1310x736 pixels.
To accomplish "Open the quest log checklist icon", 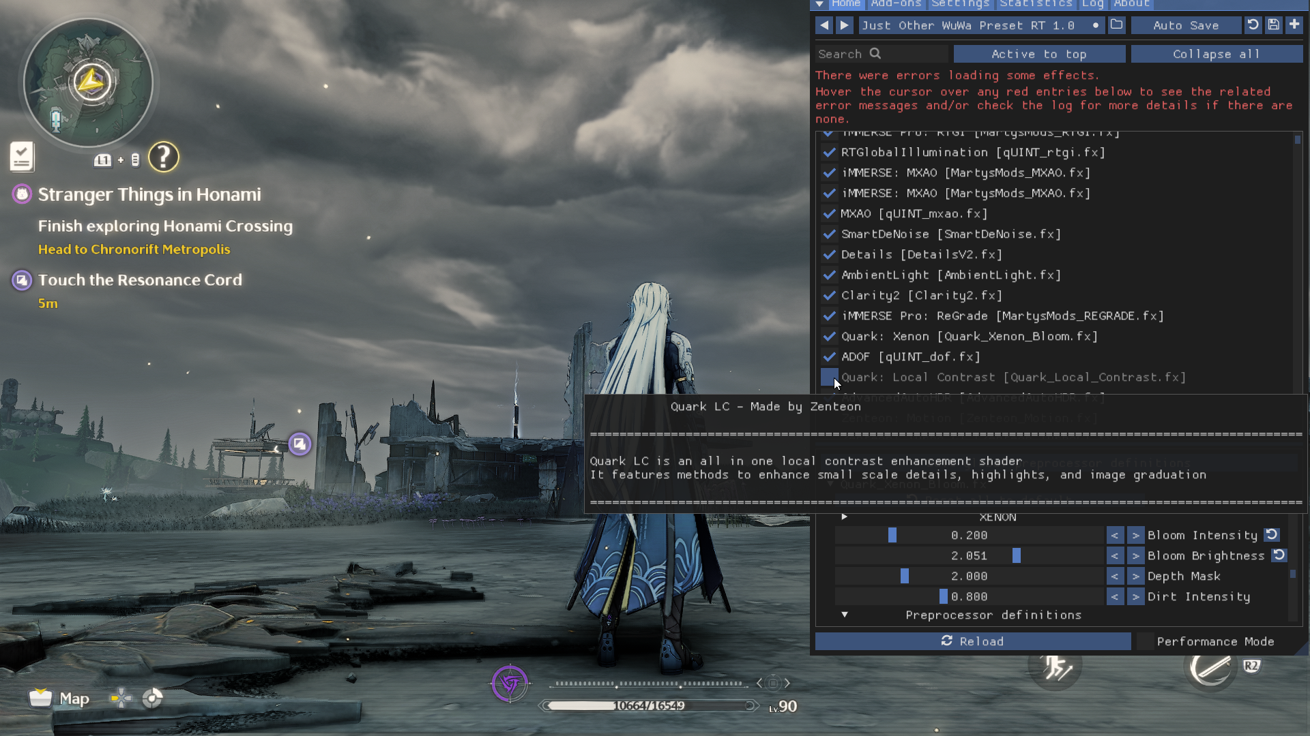I will 22,156.
